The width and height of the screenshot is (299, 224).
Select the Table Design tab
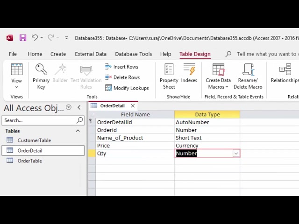point(195,54)
